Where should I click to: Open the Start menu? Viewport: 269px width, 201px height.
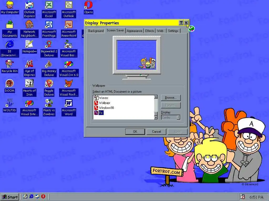[x=10, y=197]
